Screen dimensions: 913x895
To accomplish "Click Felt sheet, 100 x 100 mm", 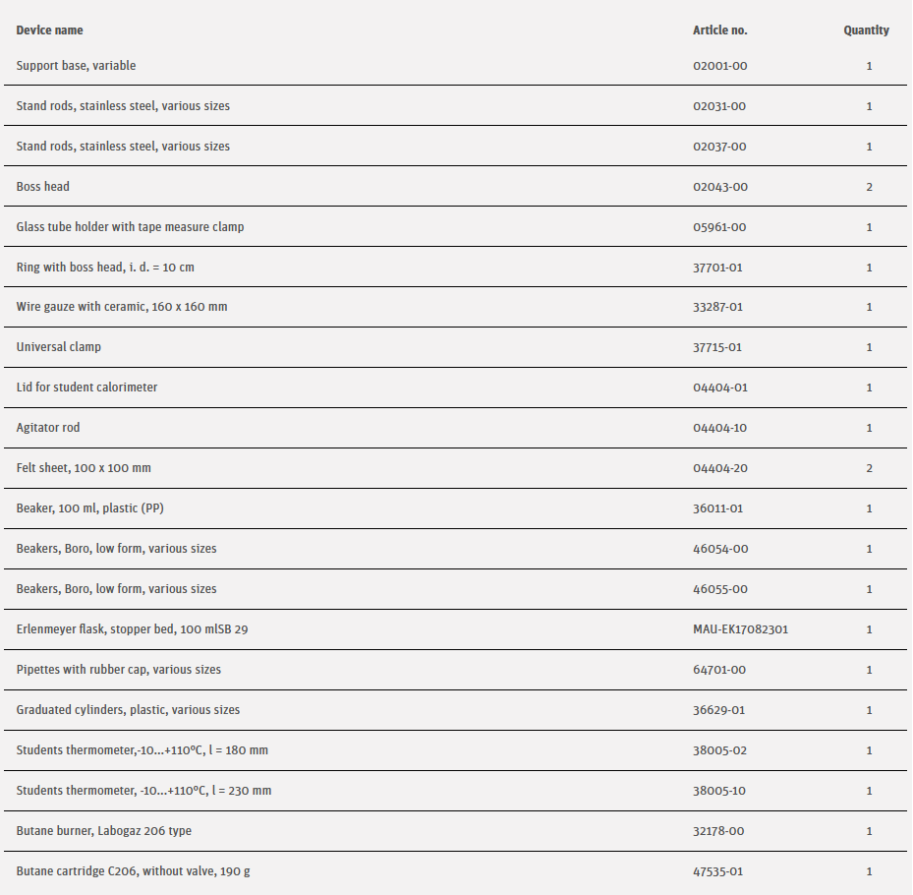I will [x=84, y=468].
